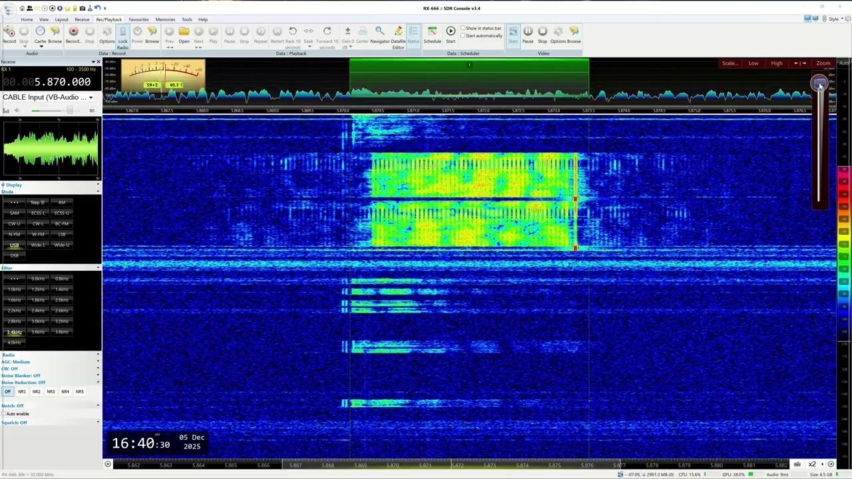
Task: Expand the Squelch: Off section
Action: (98, 422)
